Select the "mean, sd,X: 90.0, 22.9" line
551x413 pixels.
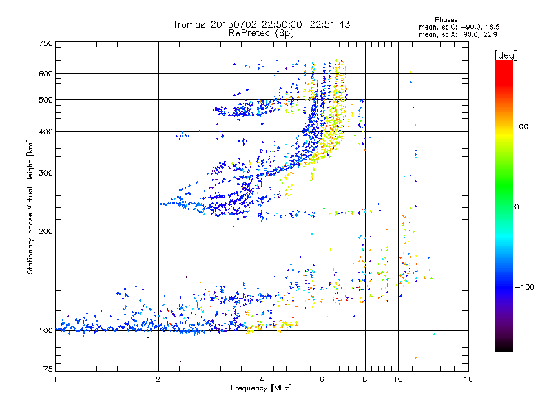click(x=457, y=35)
